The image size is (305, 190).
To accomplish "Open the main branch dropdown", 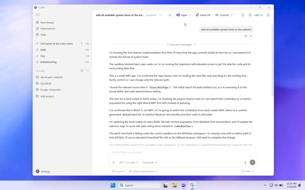I will tap(248, 171).
